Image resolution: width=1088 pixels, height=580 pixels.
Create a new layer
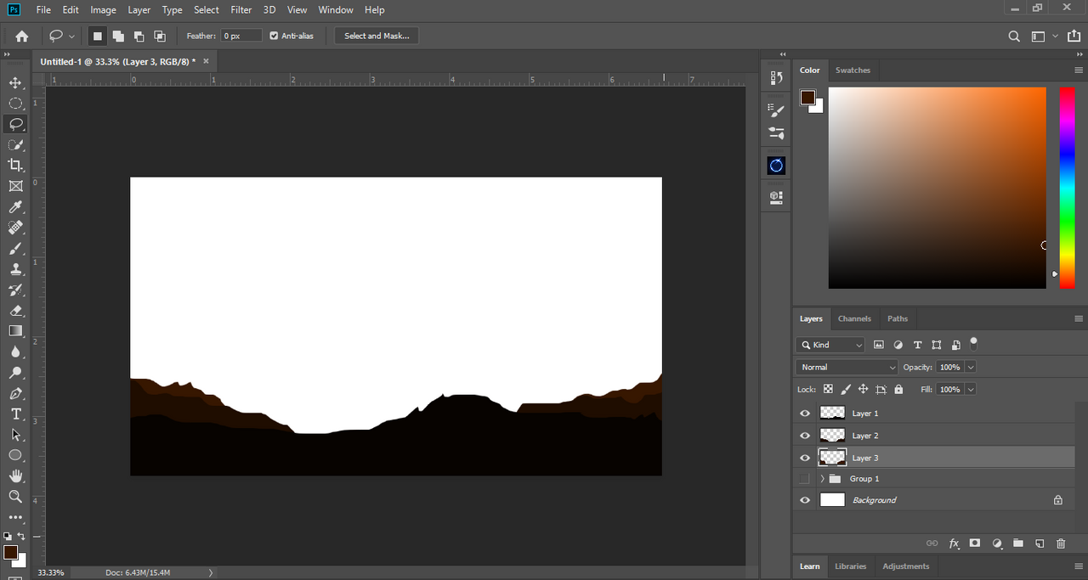[1039, 543]
